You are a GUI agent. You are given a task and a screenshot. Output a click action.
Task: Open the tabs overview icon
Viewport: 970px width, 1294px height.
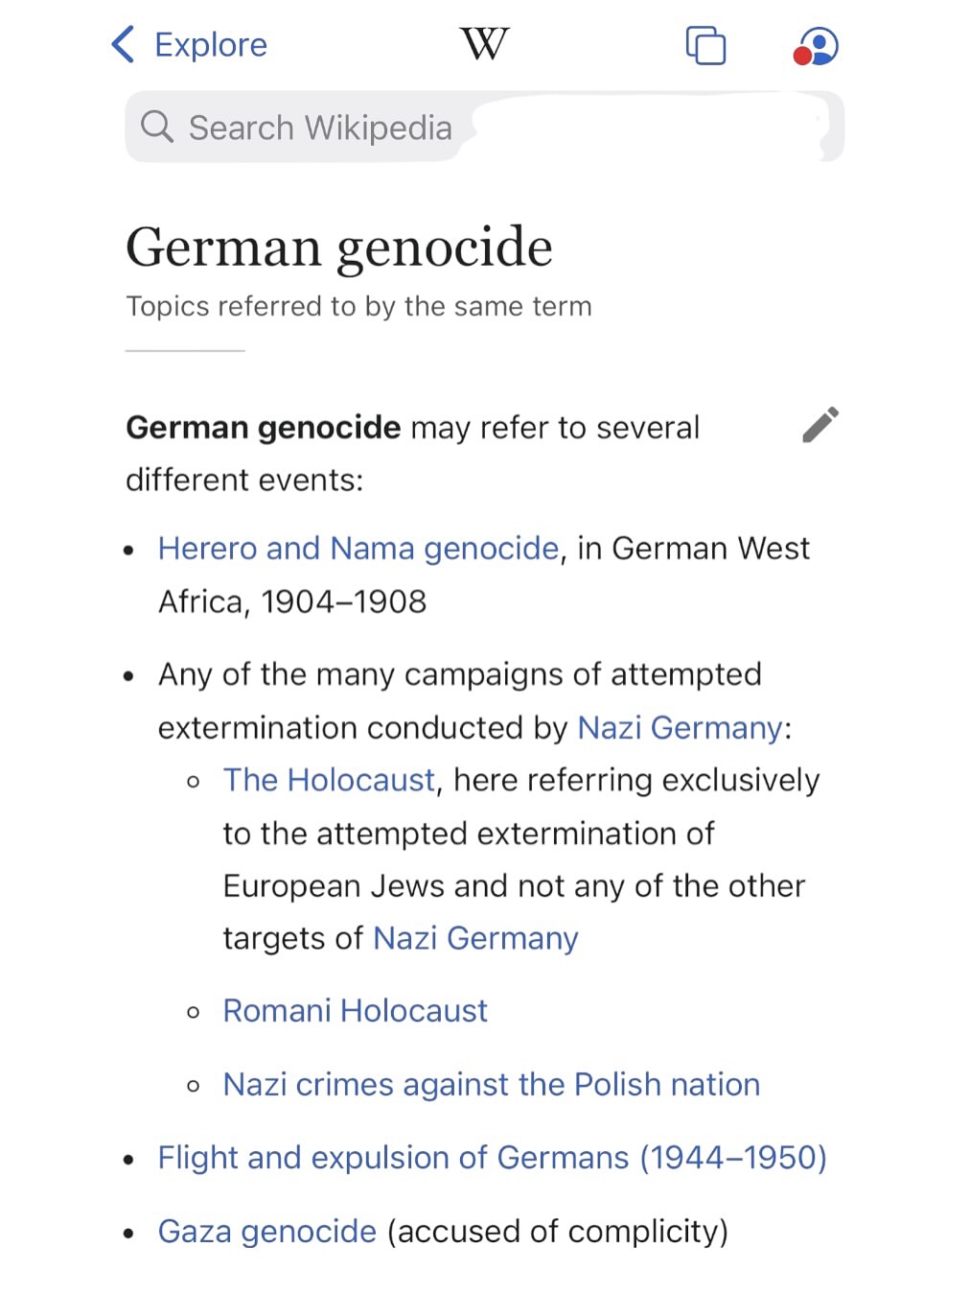(705, 45)
